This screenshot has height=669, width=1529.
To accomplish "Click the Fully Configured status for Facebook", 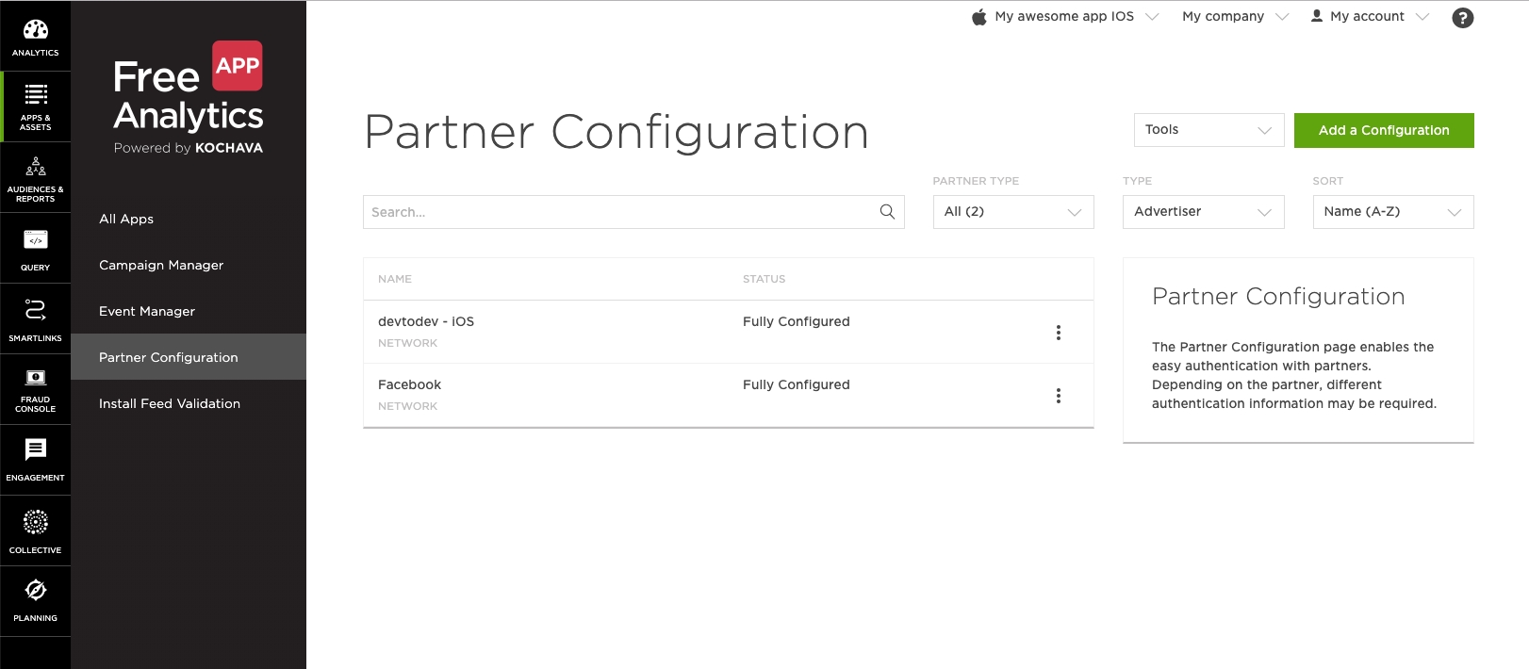I will tap(797, 384).
